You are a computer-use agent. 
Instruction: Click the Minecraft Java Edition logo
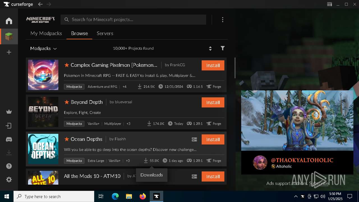point(40,20)
